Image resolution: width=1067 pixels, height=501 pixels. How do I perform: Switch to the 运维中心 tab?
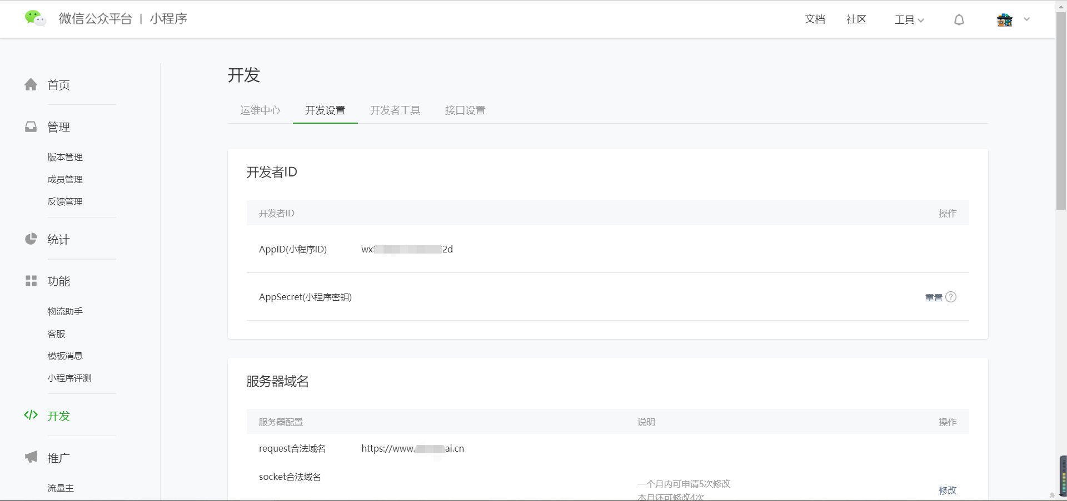click(260, 110)
